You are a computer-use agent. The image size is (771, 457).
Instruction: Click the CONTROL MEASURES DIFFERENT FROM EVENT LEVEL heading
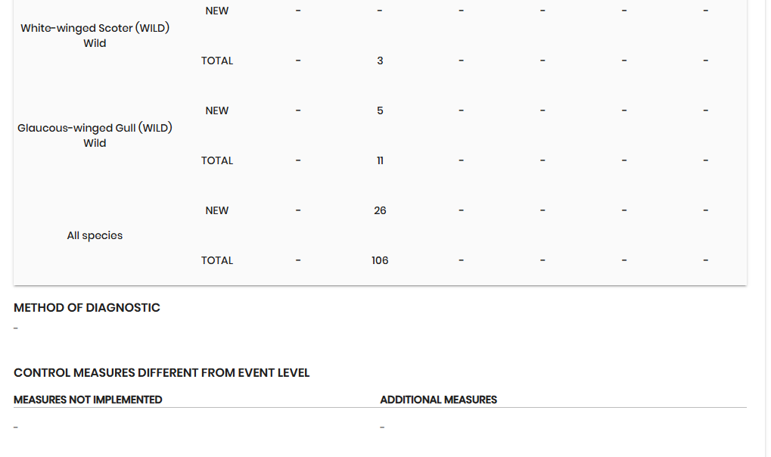(162, 373)
